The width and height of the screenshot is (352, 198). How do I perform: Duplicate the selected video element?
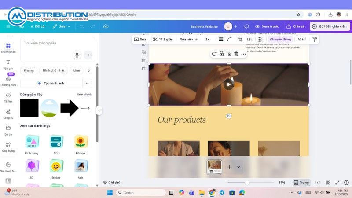[229, 54]
